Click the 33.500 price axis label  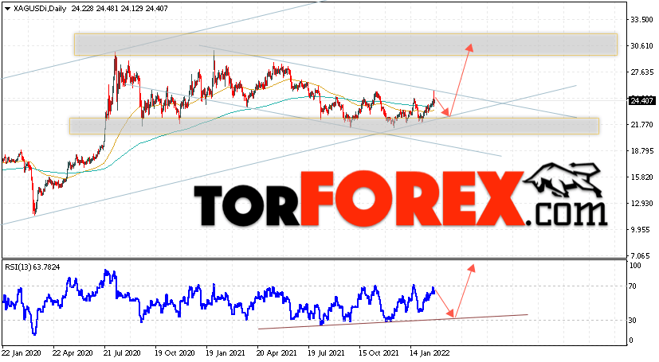[x=641, y=20]
